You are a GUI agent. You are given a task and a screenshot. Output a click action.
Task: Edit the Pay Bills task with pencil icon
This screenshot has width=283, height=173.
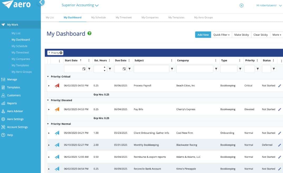tap(280, 109)
